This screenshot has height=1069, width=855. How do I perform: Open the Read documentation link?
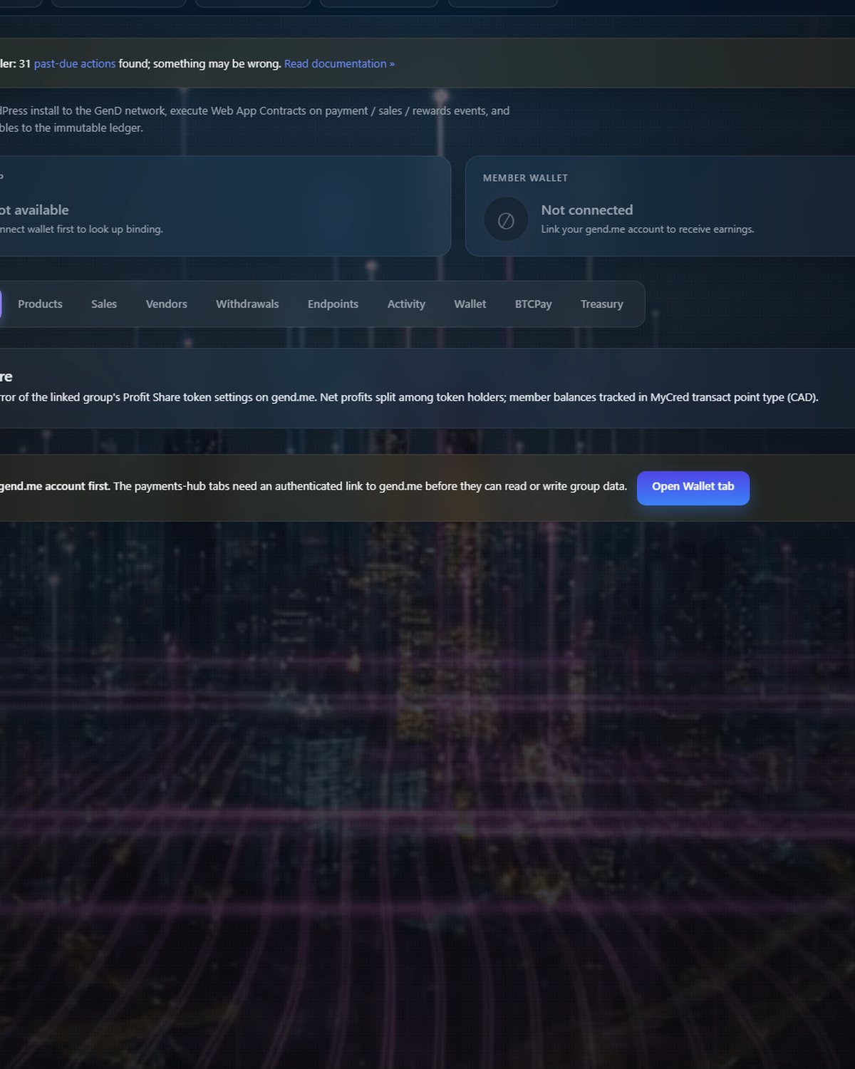(339, 64)
